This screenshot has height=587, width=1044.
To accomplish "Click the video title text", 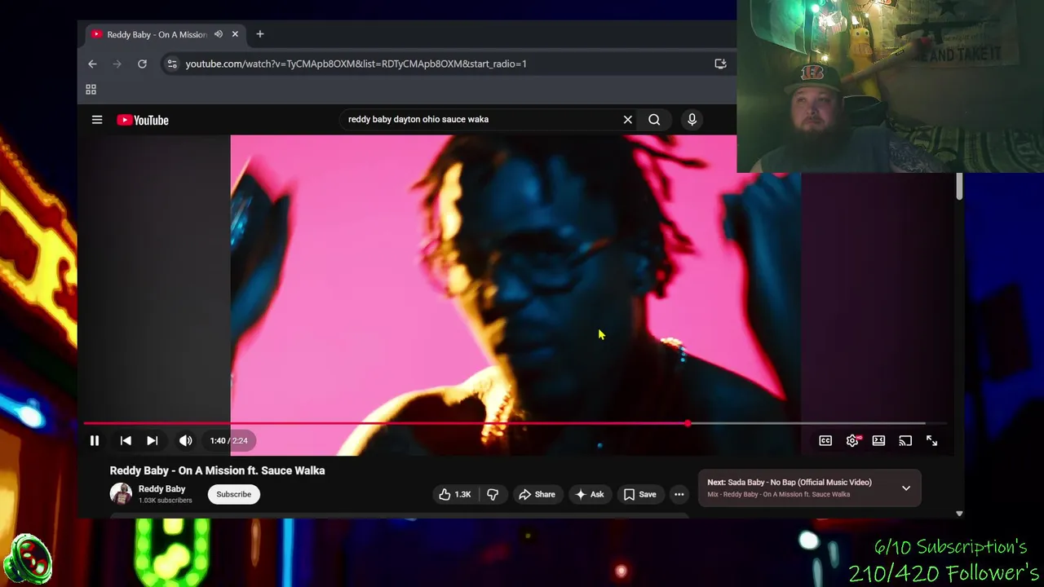I will click(x=218, y=470).
